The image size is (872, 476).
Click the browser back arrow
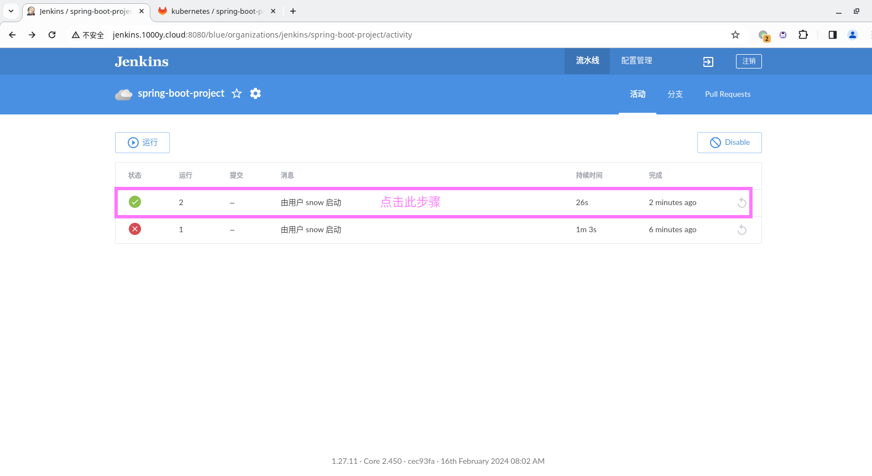(12, 35)
